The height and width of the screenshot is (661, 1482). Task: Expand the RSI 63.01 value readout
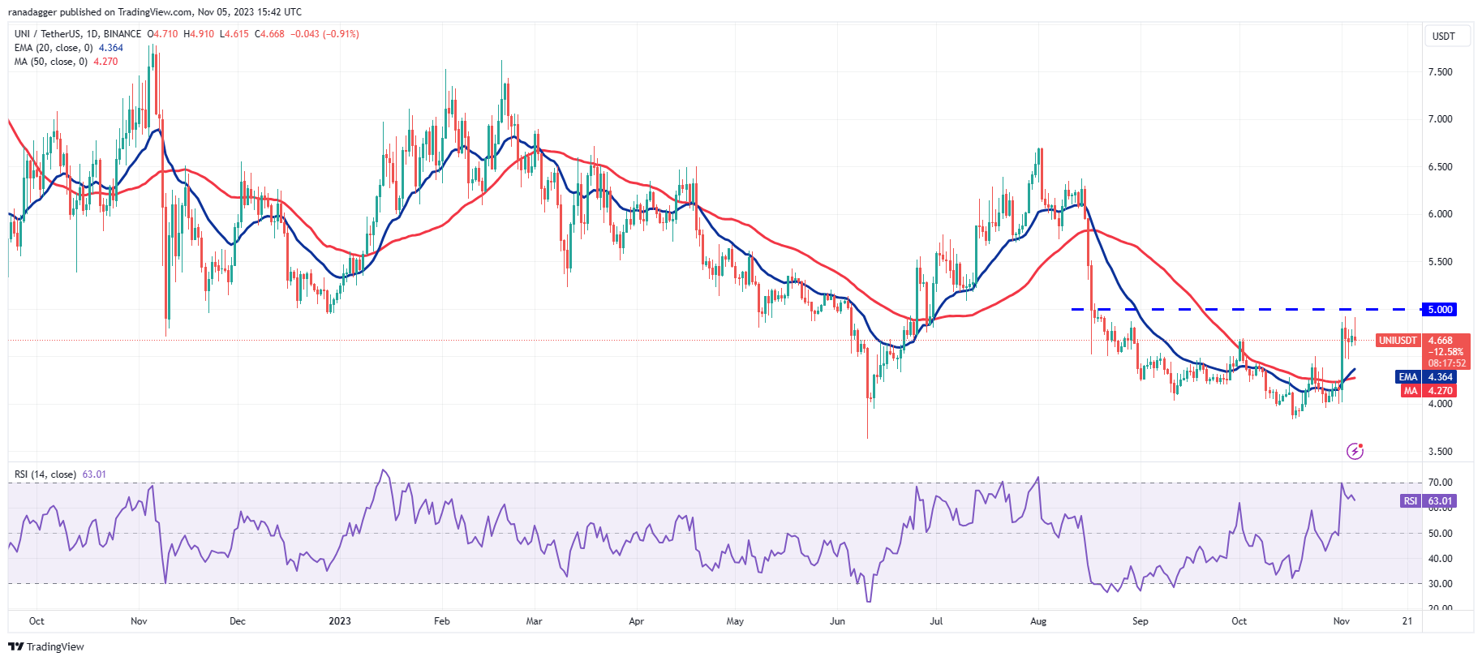[94, 474]
